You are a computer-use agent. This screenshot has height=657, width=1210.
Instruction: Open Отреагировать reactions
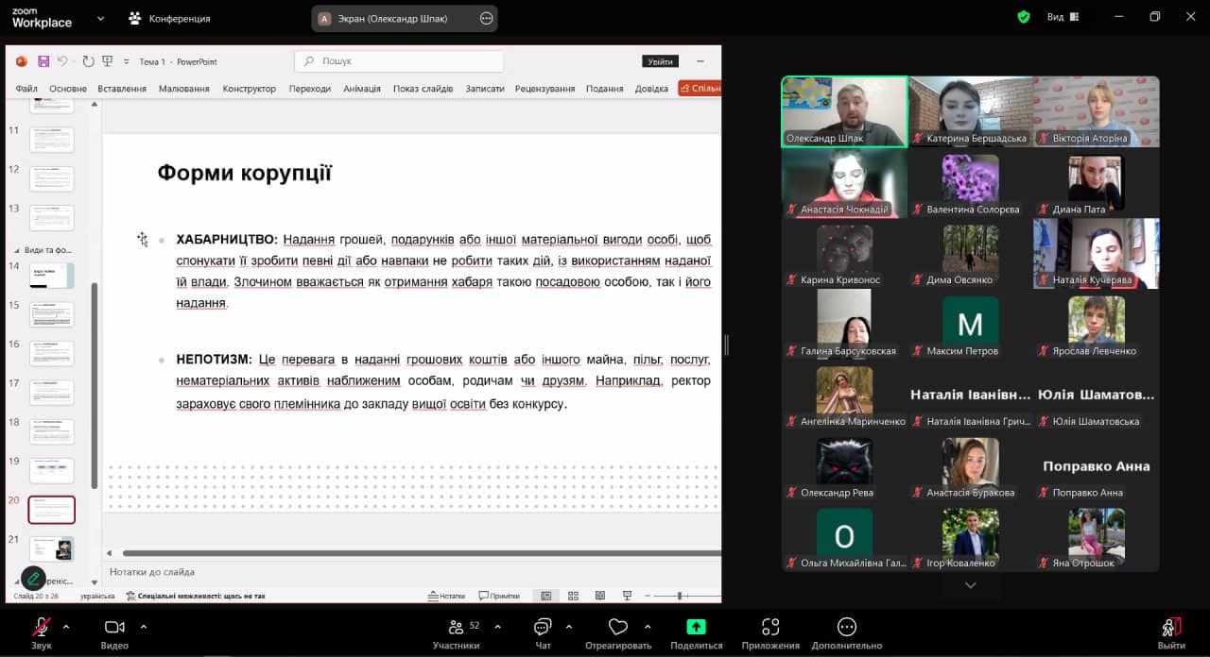click(618, 633)
